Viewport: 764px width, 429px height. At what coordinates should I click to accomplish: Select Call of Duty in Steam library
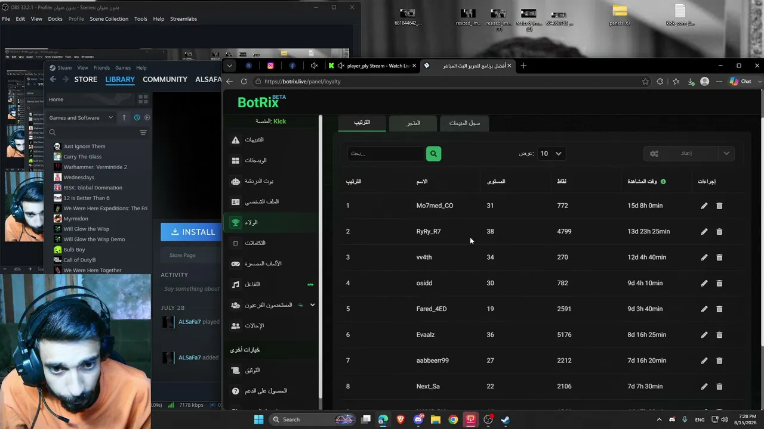point(79,260)
